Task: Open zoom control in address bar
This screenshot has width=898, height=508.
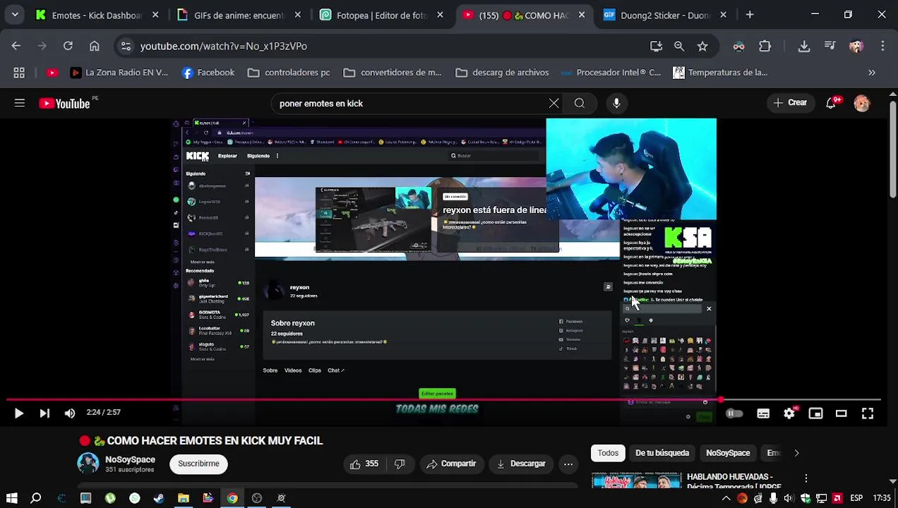Action: click(679, 46)
